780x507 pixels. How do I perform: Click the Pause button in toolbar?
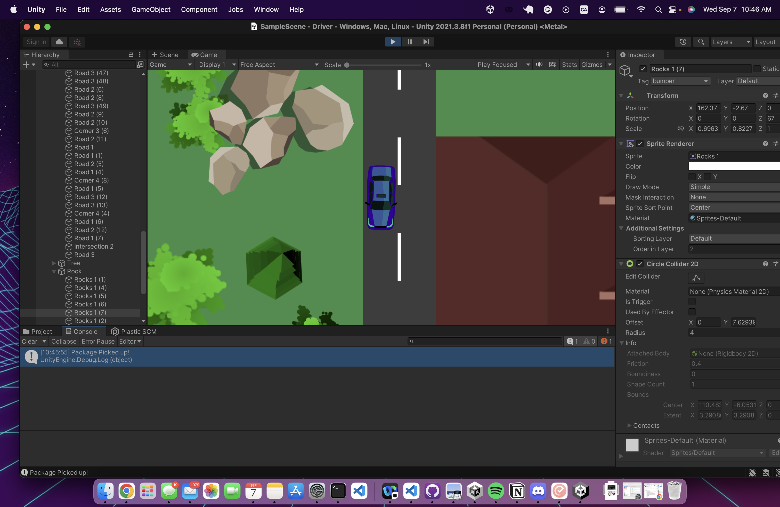pyautogui.click(x=410, y=42)
